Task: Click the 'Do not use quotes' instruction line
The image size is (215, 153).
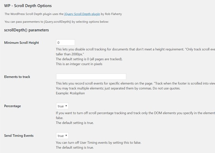Action: (118, 88)
